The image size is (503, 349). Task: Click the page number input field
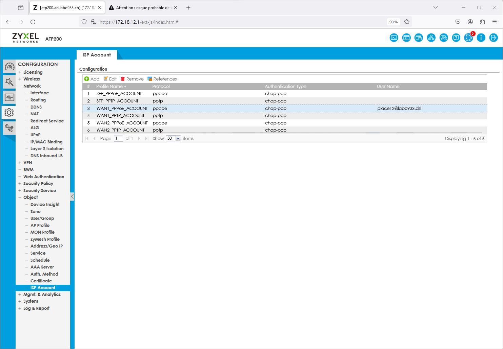118,138
